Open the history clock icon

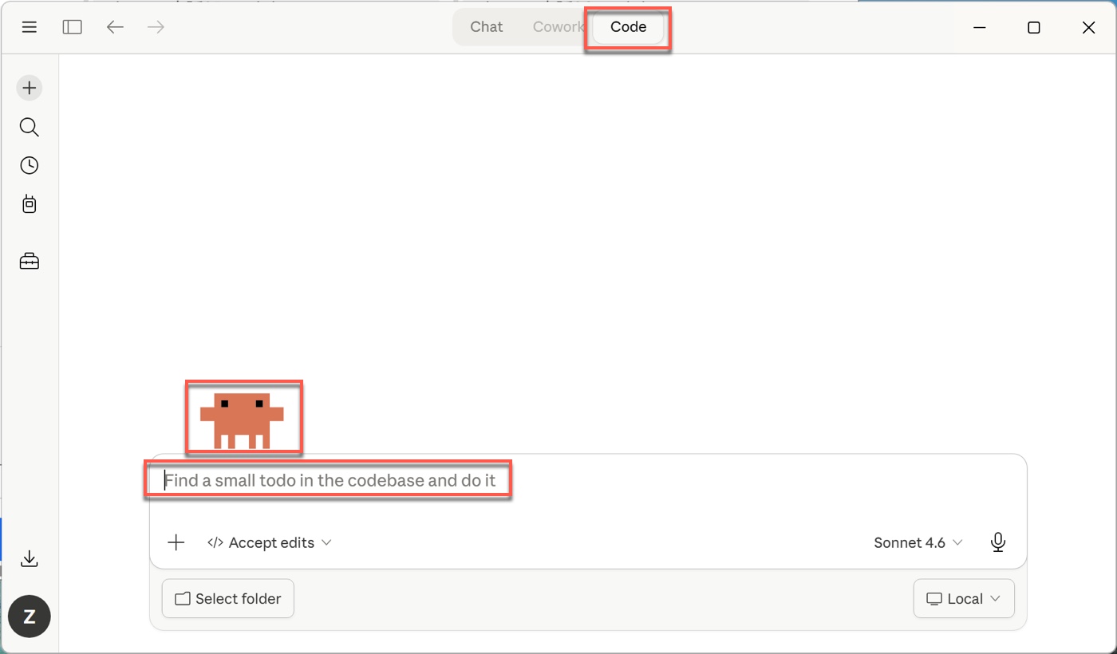click(x=30, y=165)
